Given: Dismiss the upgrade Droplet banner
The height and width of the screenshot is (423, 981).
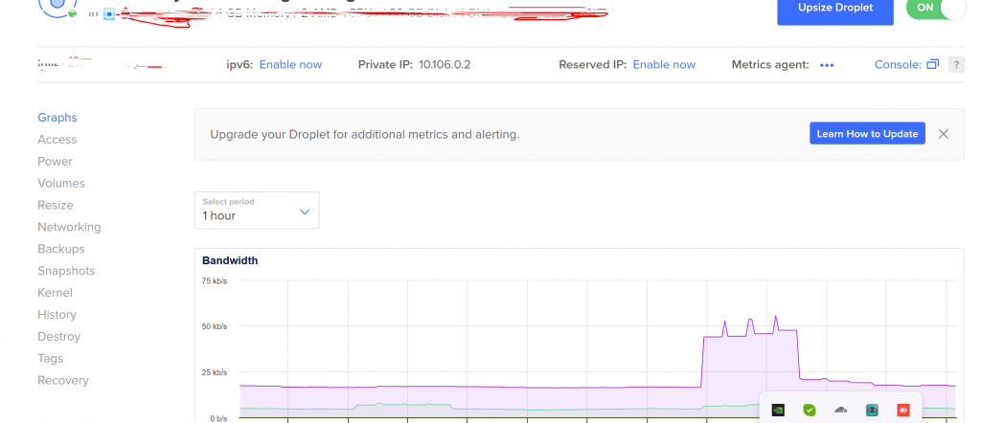Looking at the screenshot, I should click(944, 134).
